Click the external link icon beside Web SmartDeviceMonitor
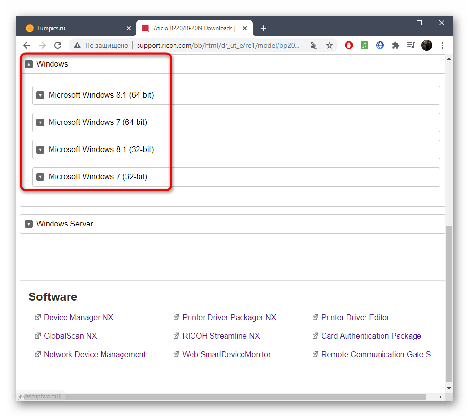469x417 pixels. (x=176, y=354)
